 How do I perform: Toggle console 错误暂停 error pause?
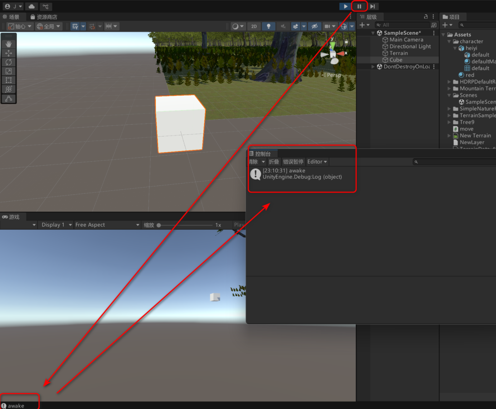coord(293,162)
